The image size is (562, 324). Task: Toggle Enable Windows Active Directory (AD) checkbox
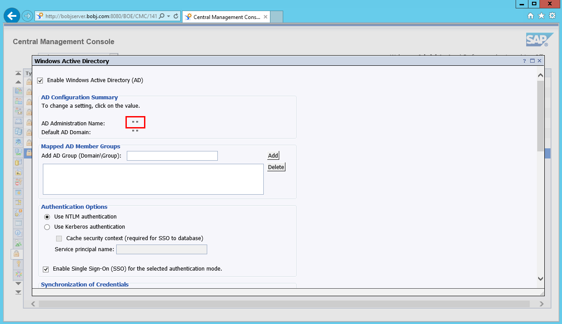point(40,80)
